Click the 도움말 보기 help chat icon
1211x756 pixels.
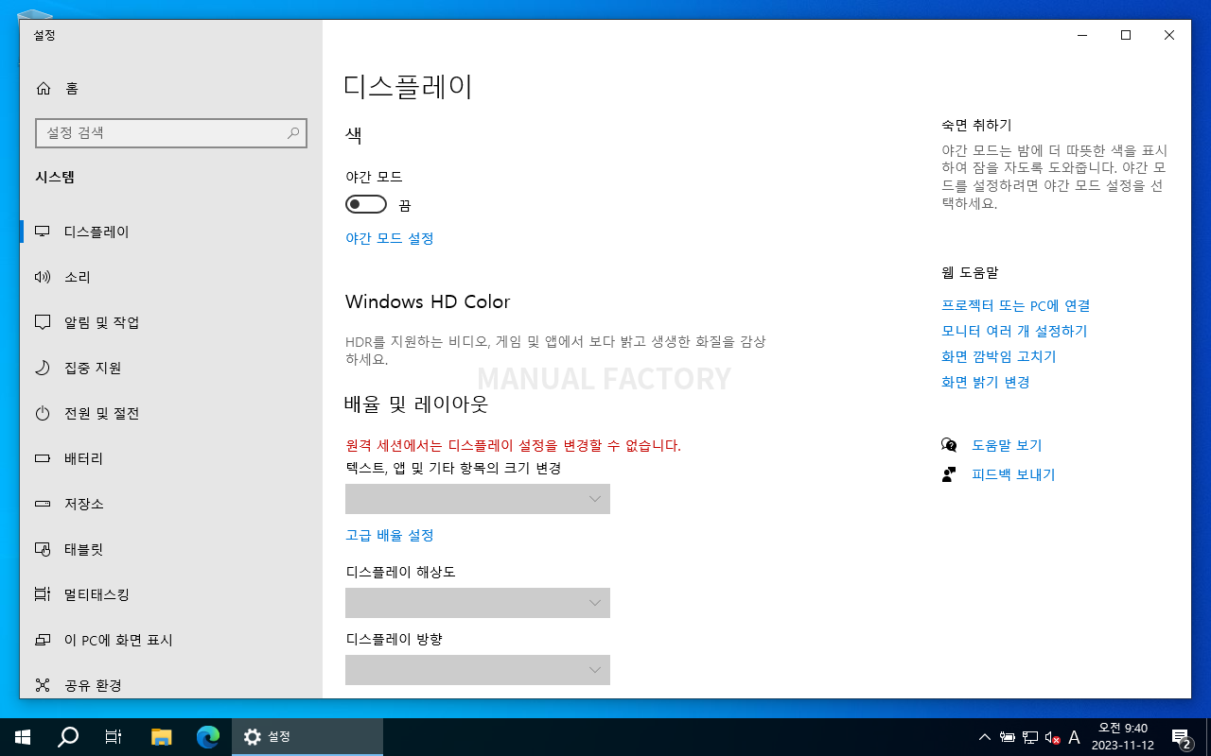click(x=949, y=445)
